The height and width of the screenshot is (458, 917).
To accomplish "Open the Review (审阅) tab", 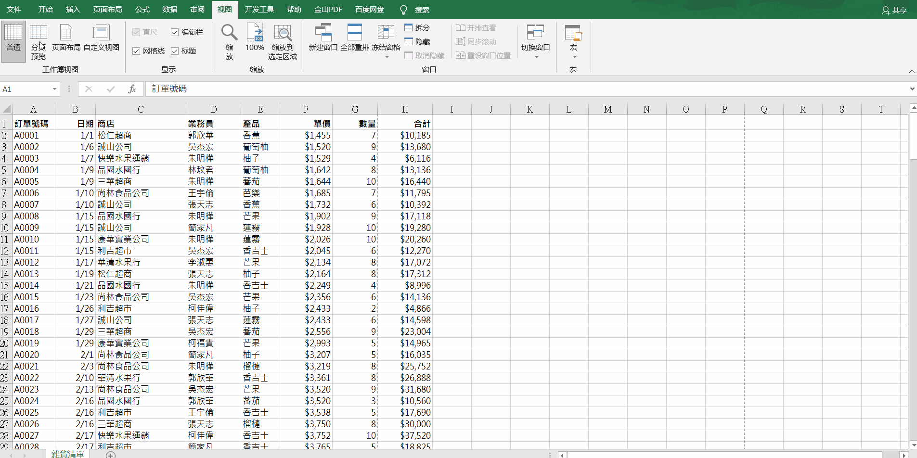I will coord(197,10).
